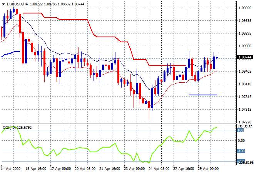The width and height of the screenshot is (254, 173).
Task: Select the CCI 100 level label
Action: click(x=241, y=130)
